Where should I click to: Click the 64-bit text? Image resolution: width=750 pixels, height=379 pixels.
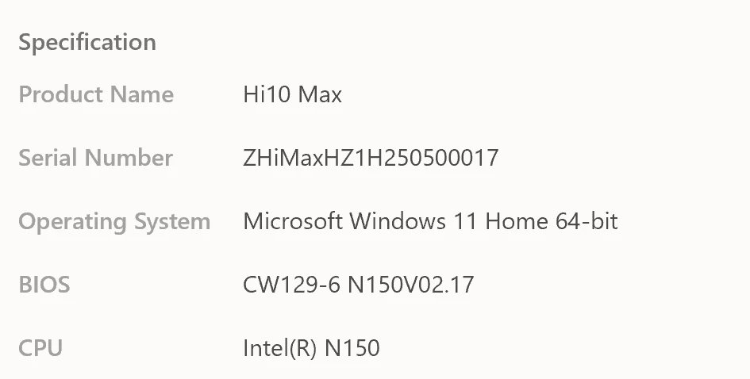point(587,220)
